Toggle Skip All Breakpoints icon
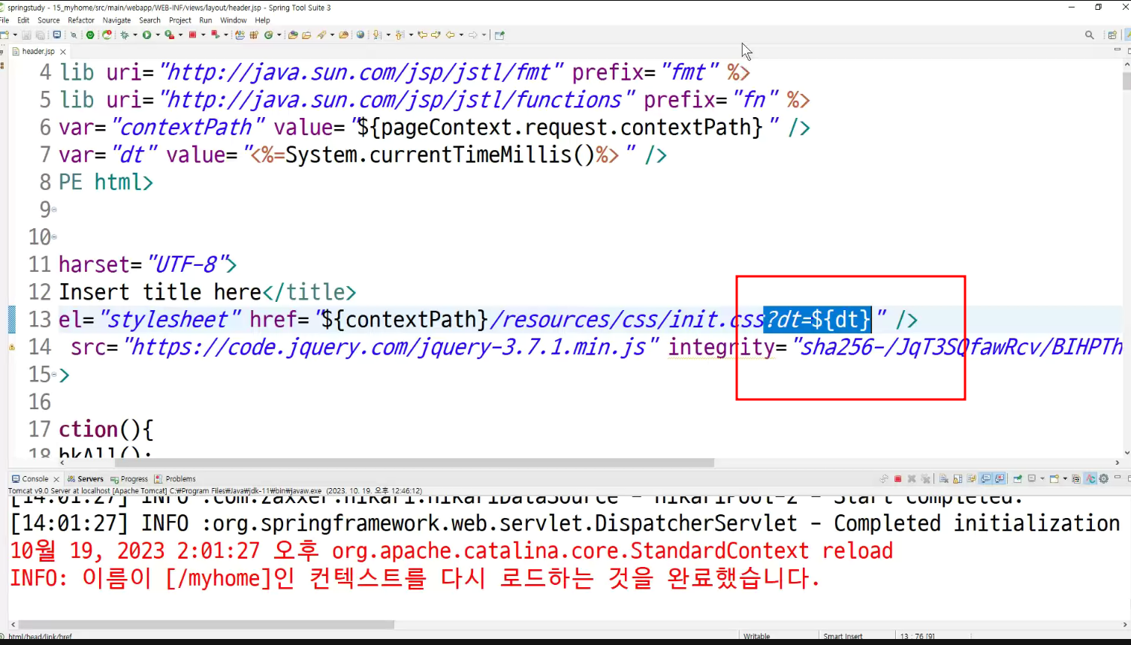 click(x=74, y=35)
